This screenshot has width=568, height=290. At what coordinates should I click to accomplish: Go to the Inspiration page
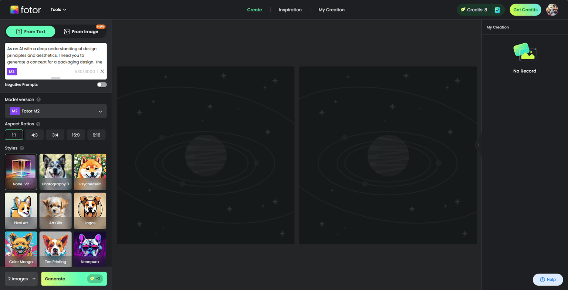[x=290, y=10]
